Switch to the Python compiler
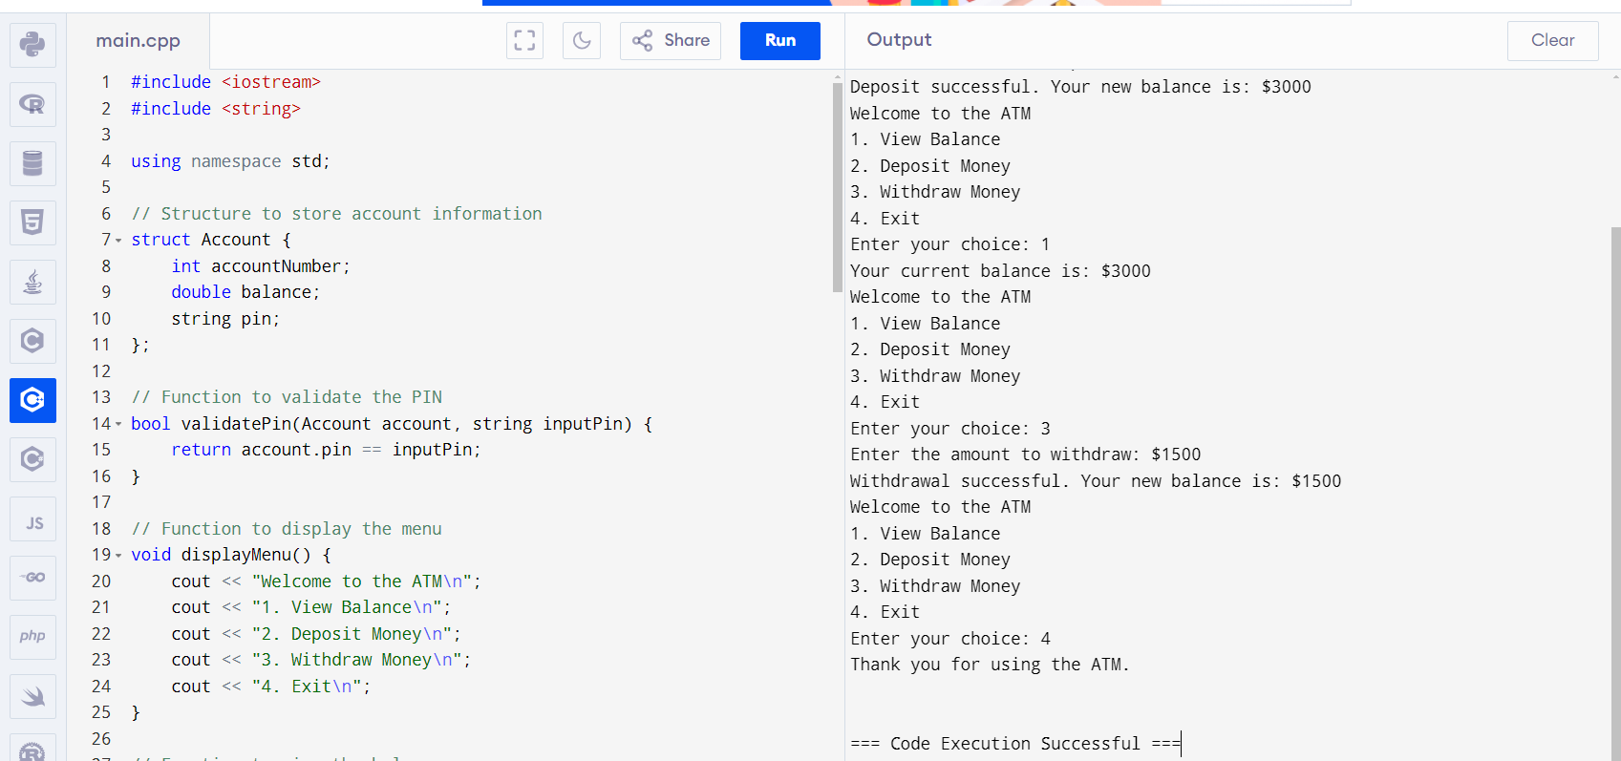Viewport: 1621px width, 761px height. [x=32, y=45]
